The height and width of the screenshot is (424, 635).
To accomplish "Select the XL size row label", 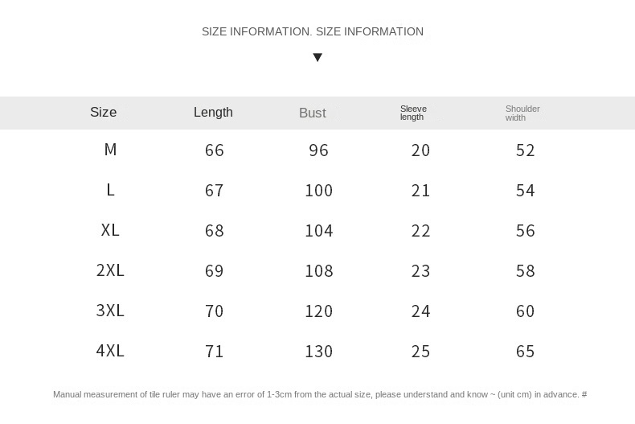I will point(110,230).
